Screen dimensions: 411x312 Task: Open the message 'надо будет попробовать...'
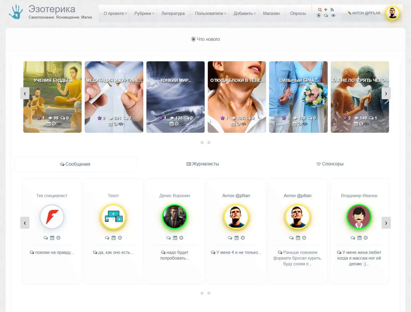pos(175,255)
